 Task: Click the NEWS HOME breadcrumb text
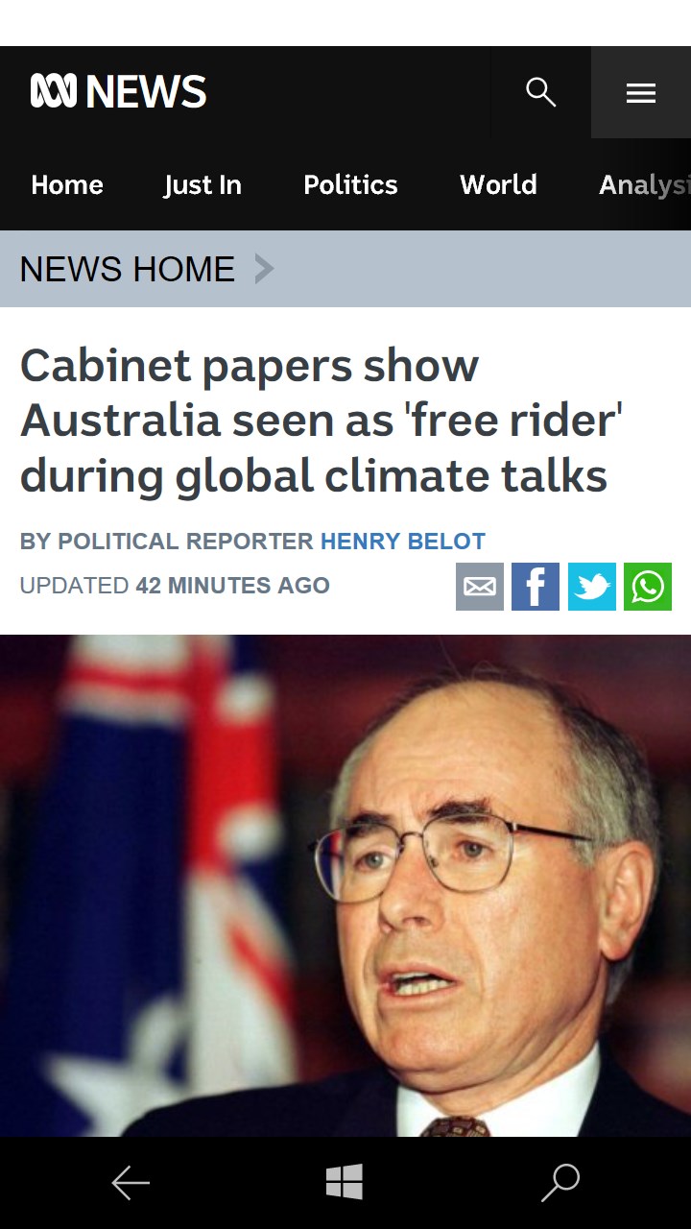[x=127, y=269]
